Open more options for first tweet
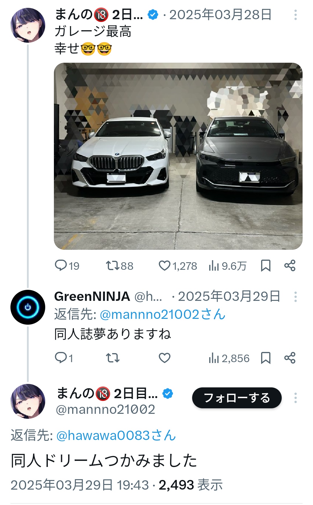Viewport: 313px width, 505px height. (x=295, y=15)
